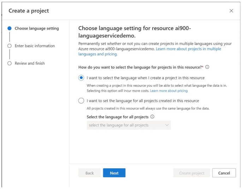Click text label of set language for all projects option

coord(143,101)
